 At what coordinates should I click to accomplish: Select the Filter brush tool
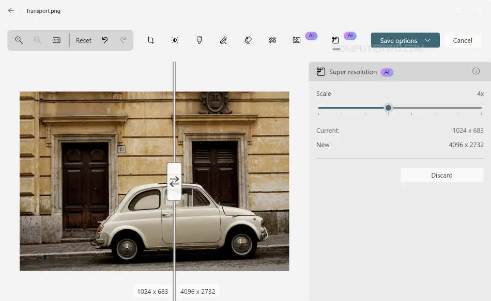(x=200, y=40)
